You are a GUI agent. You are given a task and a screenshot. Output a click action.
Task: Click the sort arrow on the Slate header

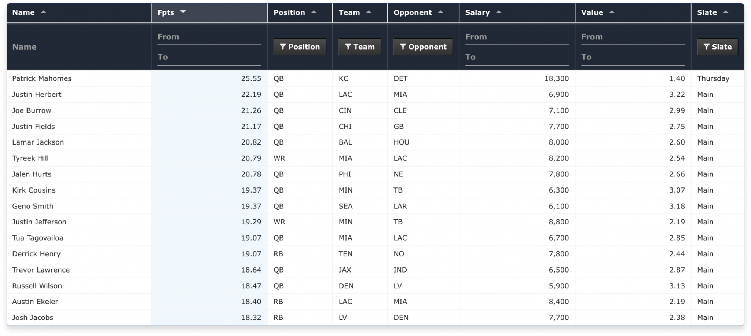pyautogui.click(x=726, y=12)
